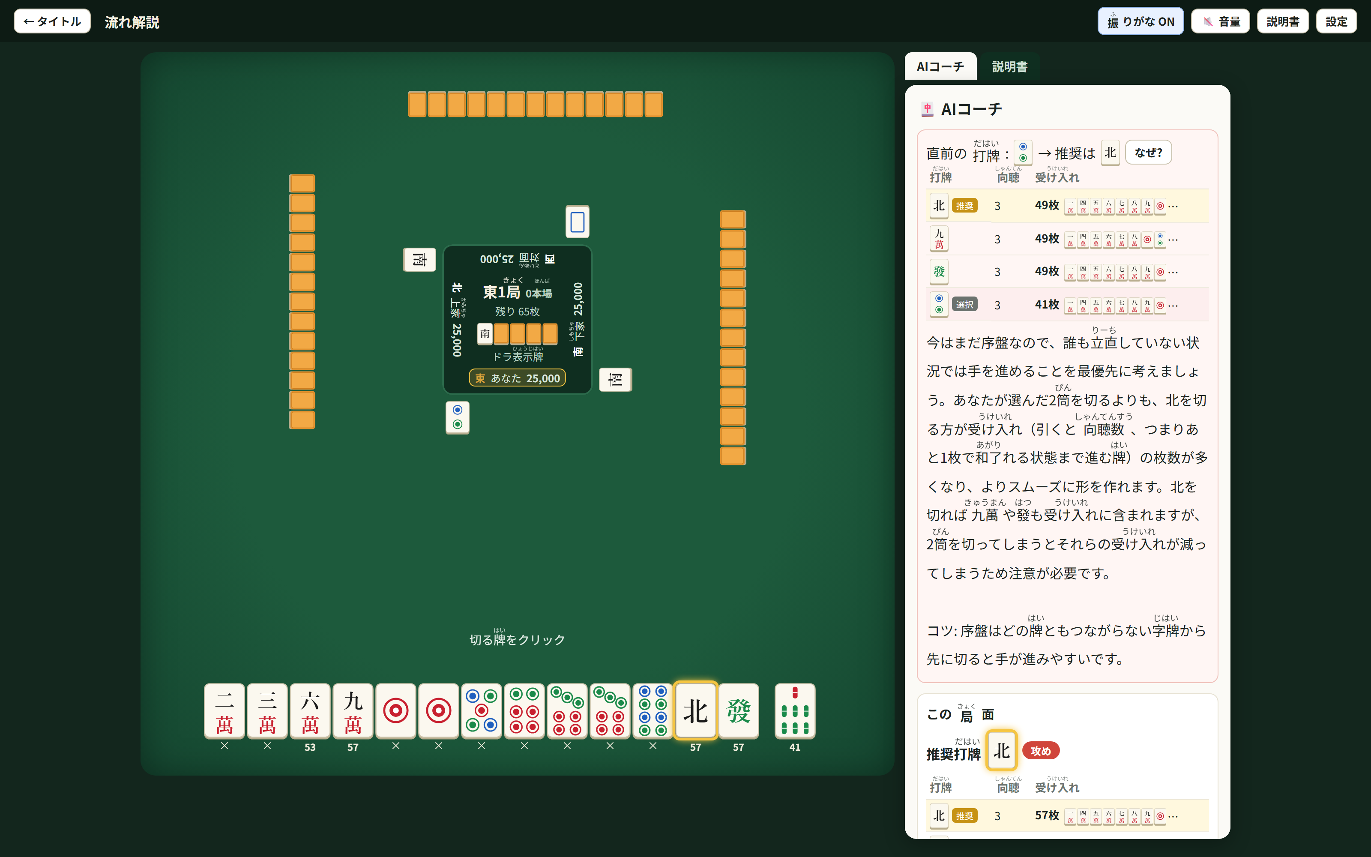Click the AIコーチ mahjong heading icon

pyautogui.click(x=928, y=109)
